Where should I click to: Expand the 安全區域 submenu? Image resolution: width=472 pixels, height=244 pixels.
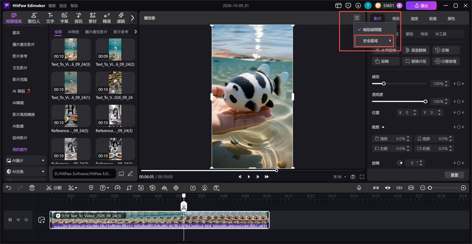tap(374, 41)
